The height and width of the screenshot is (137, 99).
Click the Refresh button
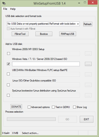pos(88,24)
